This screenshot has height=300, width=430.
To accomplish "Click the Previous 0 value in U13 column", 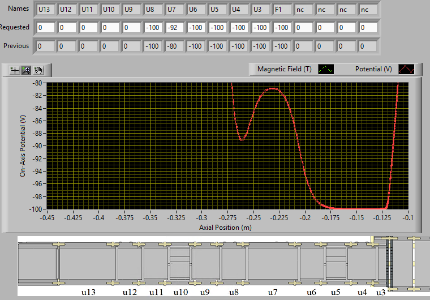I will (x=45, y=46).
